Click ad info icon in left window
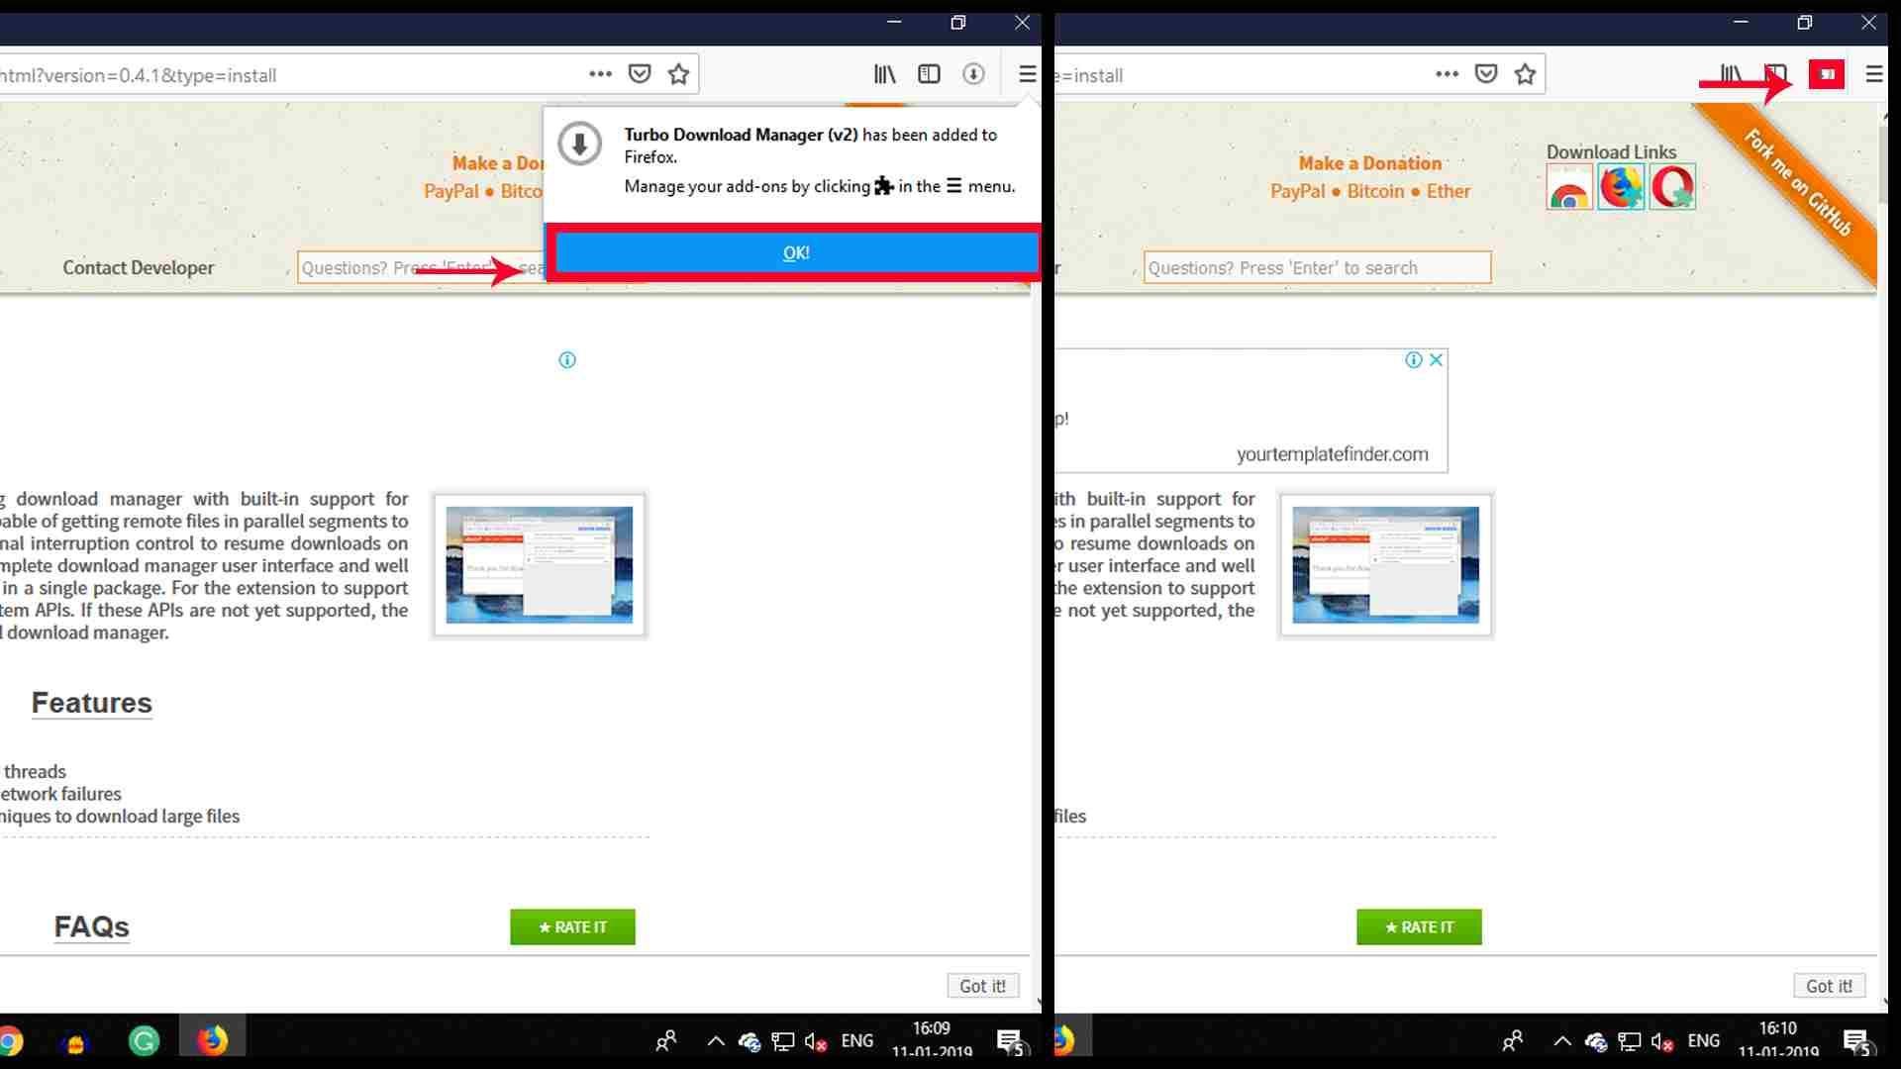 (567, 360)
